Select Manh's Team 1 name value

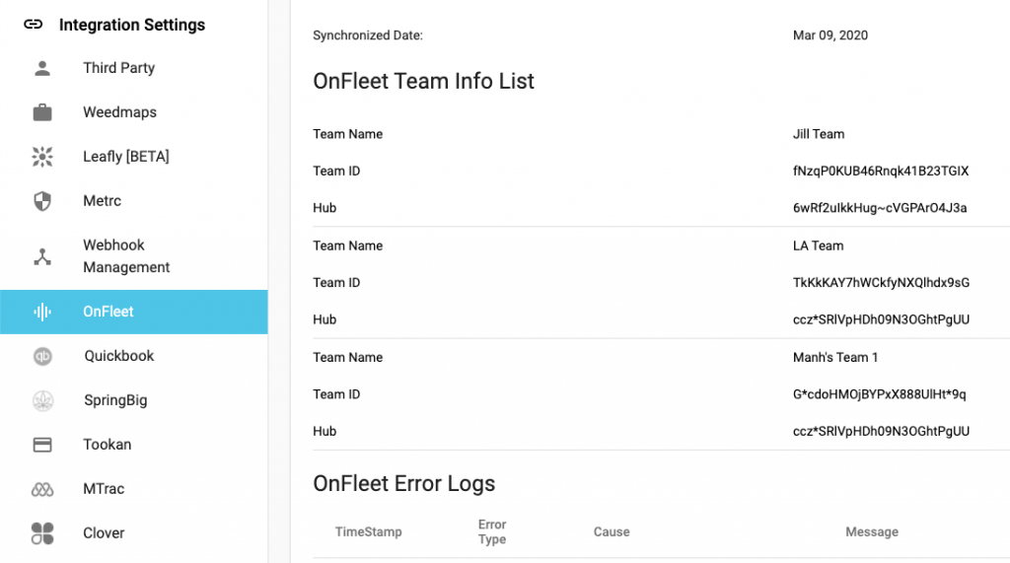pos(835,358)
